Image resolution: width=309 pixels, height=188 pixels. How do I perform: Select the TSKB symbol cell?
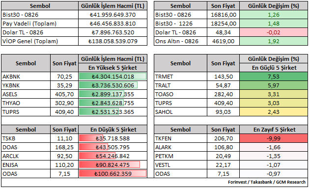click(26, 138)
